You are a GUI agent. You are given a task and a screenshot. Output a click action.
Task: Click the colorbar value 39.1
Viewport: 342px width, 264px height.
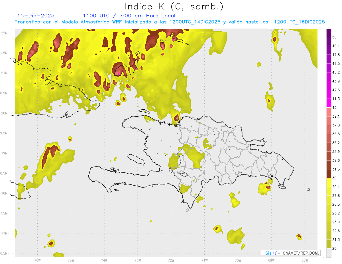pos(336,116)
